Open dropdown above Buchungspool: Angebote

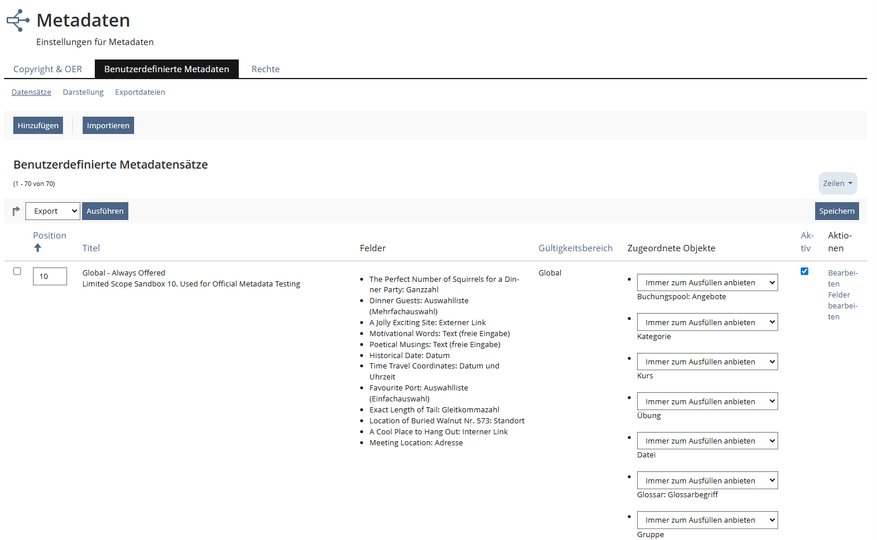[707, 283]
